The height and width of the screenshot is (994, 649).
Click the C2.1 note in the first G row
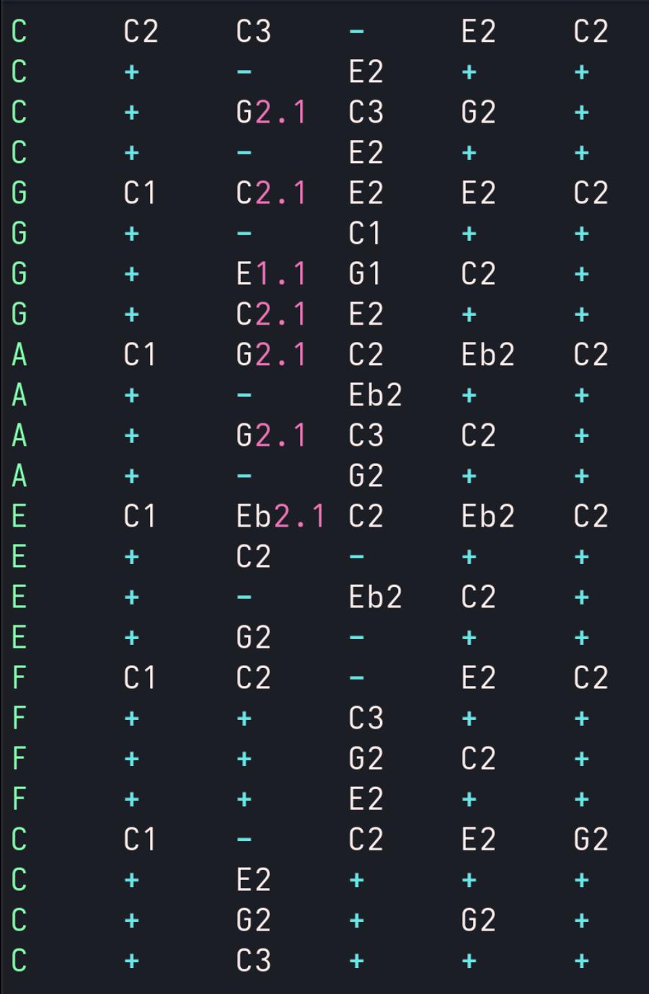[271, 193]
